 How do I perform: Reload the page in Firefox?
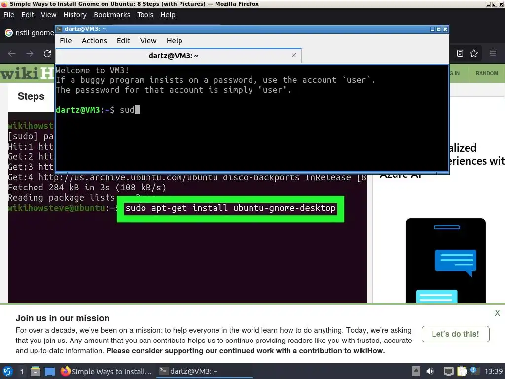(x=47, y=53)
